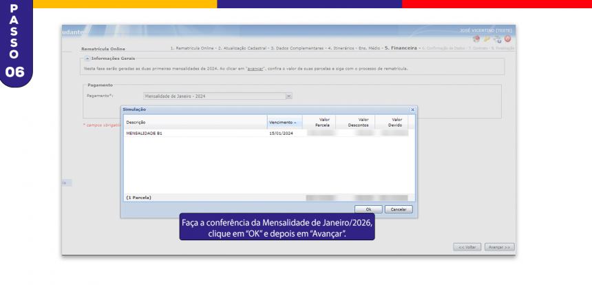Image resolution: width=592 pixels, height=285 pixels.
Task: Dismiss the simulation with Cancelar button
Action: pos(399,209)
